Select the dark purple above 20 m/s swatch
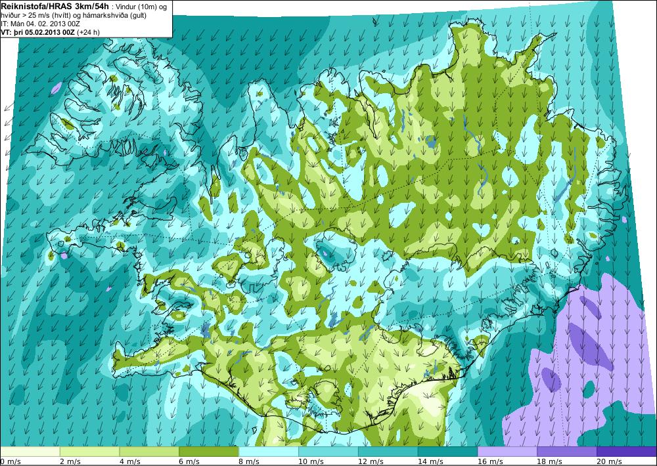The height and width of the screenshot is (466, 657). pyautogui.click(x=626, y=452)
